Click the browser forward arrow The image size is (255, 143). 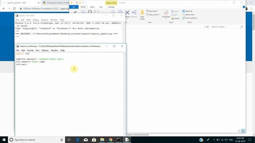pyautogui.click(x=9, y=9)
